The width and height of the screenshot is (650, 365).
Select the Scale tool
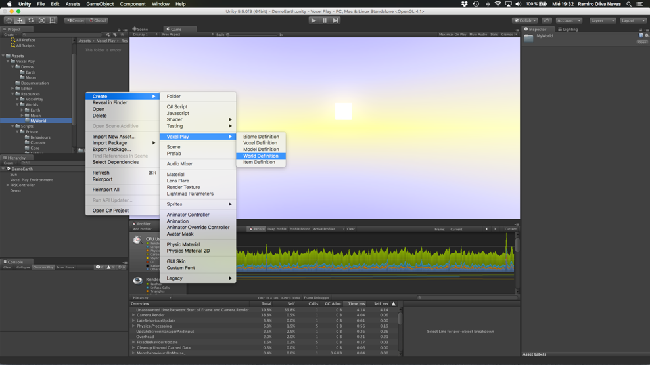[x=41, y=20]
